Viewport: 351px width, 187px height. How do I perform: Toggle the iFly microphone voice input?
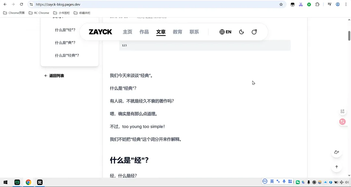284,181
